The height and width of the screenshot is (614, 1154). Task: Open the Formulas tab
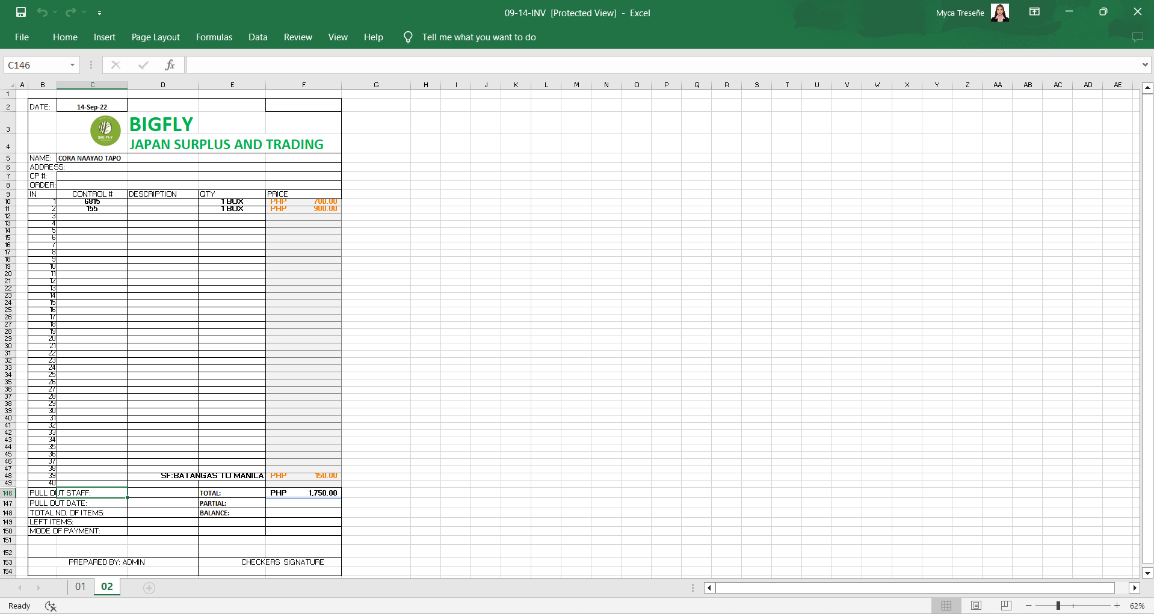pos(214,37)
